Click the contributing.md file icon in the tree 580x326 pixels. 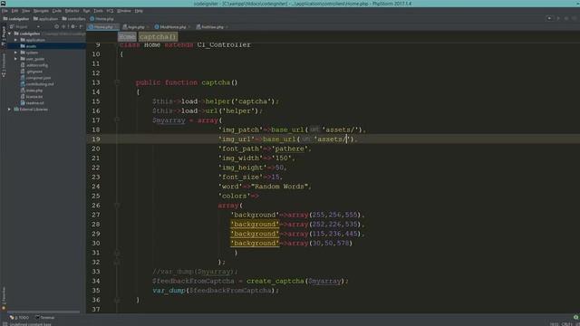[23, 84]
